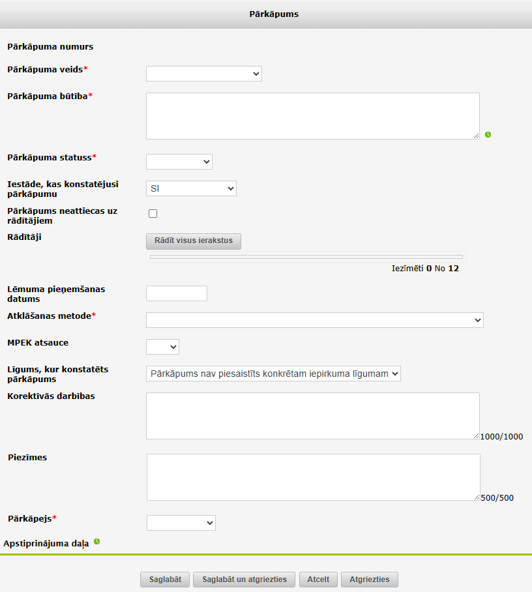
Task: Open 'Līgums, kur konstatēts pārkāpums' dropdown
Action: click(x=273, y=374)
